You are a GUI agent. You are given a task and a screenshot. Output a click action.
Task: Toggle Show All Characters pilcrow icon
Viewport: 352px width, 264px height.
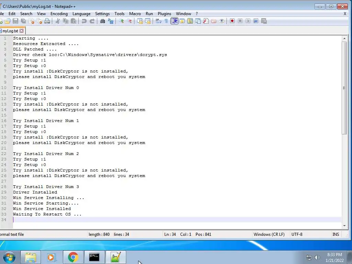tap(166, 21)
